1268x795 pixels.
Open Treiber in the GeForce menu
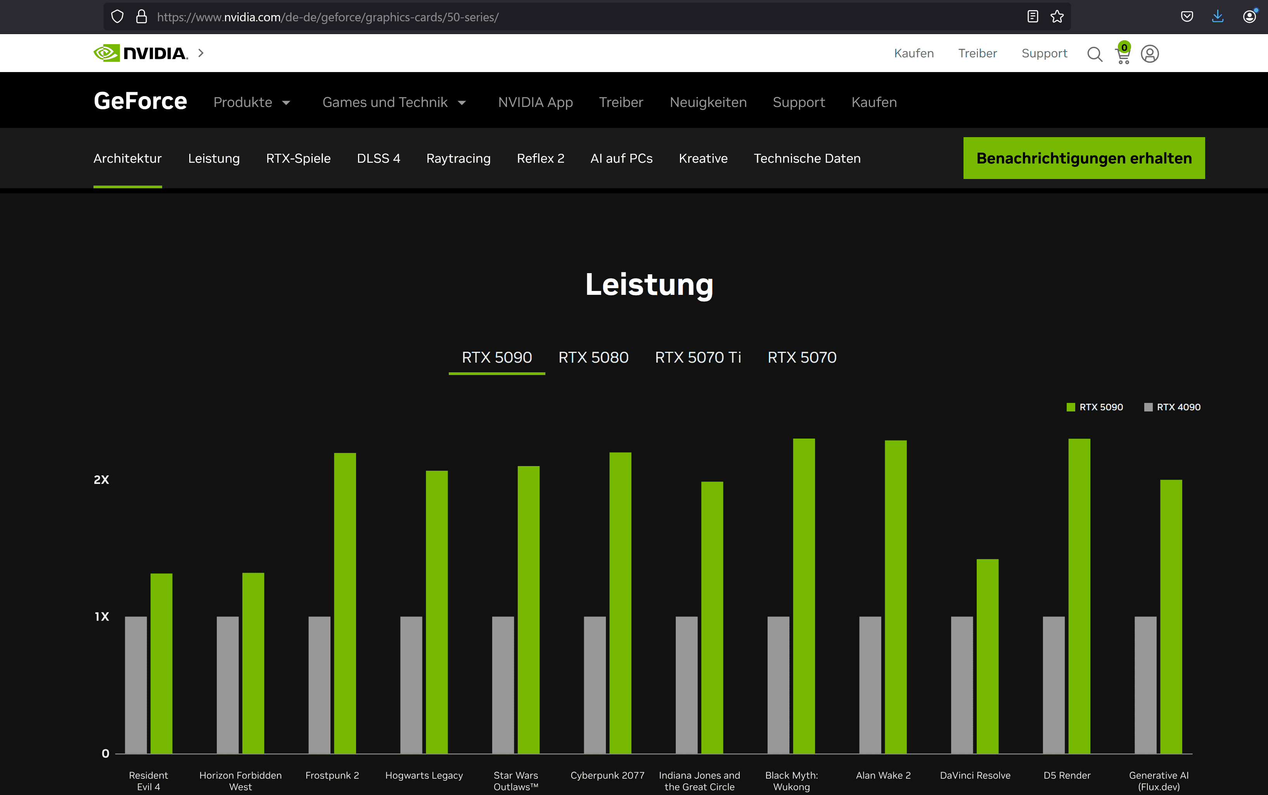pos(621,102)
